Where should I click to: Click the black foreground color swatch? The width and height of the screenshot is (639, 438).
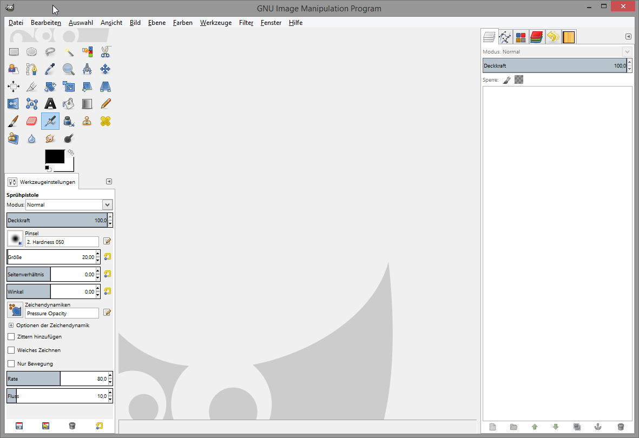click(x=54, y=156)
